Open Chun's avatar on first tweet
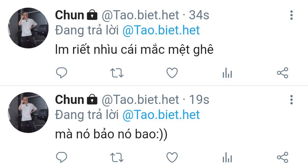Viewport: 308px width, 168px height. coord(28,28)
